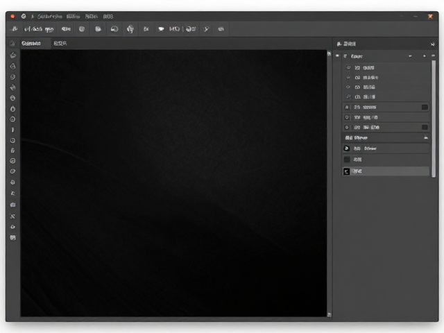Click the text button at top toolbar start
The height and width of the screenshot is (333, 444).
coord(39,29)
